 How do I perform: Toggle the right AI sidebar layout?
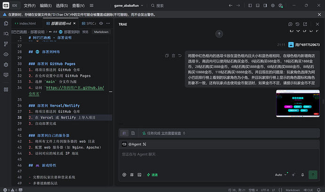pos(265,6)
